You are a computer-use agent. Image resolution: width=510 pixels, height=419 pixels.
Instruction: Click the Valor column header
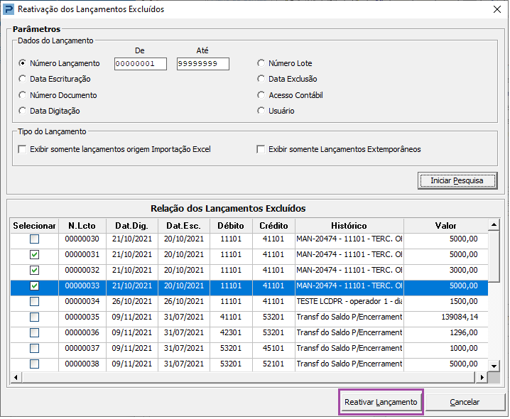[445, 226]
